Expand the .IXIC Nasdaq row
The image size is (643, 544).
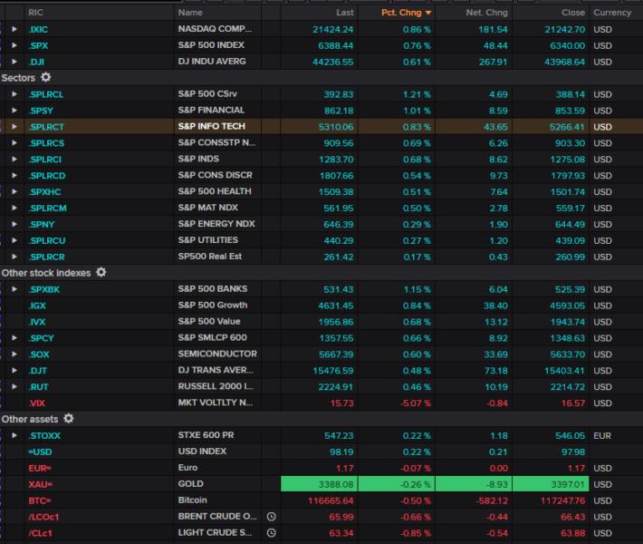coord(14,29)
